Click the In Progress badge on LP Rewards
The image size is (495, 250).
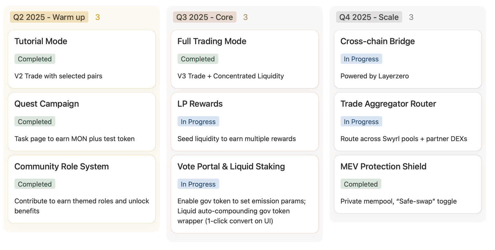click(x=198, y=121)
